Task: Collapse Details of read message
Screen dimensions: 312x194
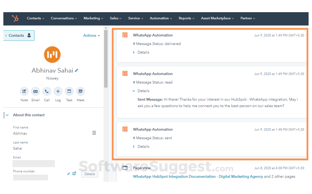Action: (x=141, y=91)
